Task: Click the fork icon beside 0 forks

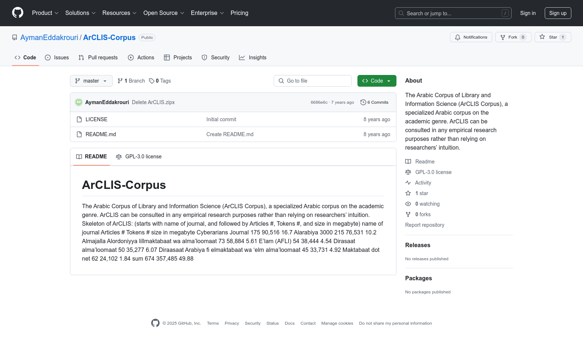Action: click(408, 214)
